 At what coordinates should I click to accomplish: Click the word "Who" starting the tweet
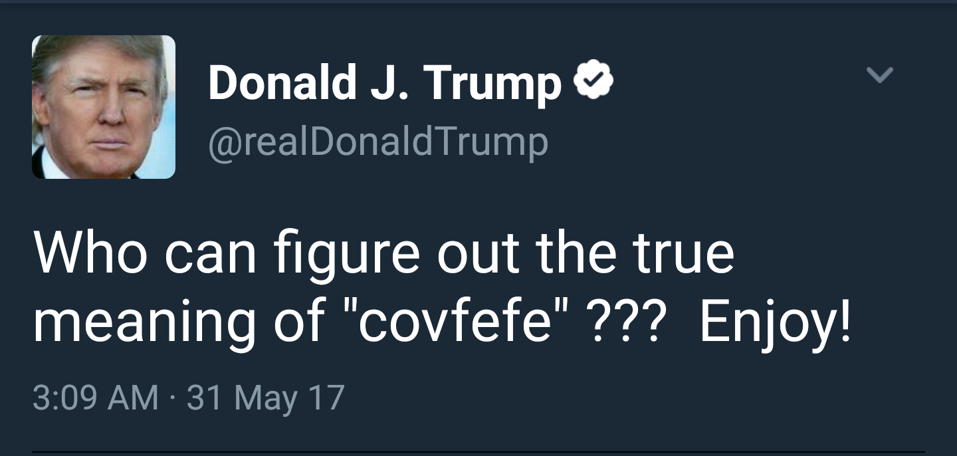[x=90, y=254]
